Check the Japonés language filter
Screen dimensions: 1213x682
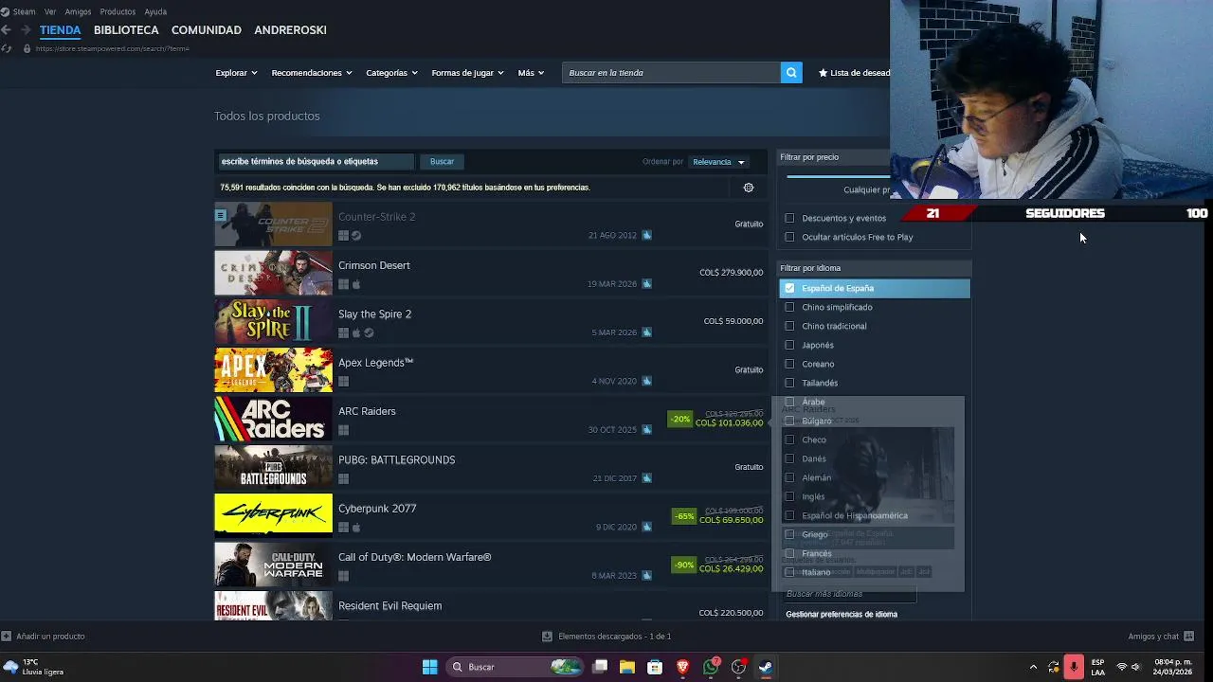point(789,345)
